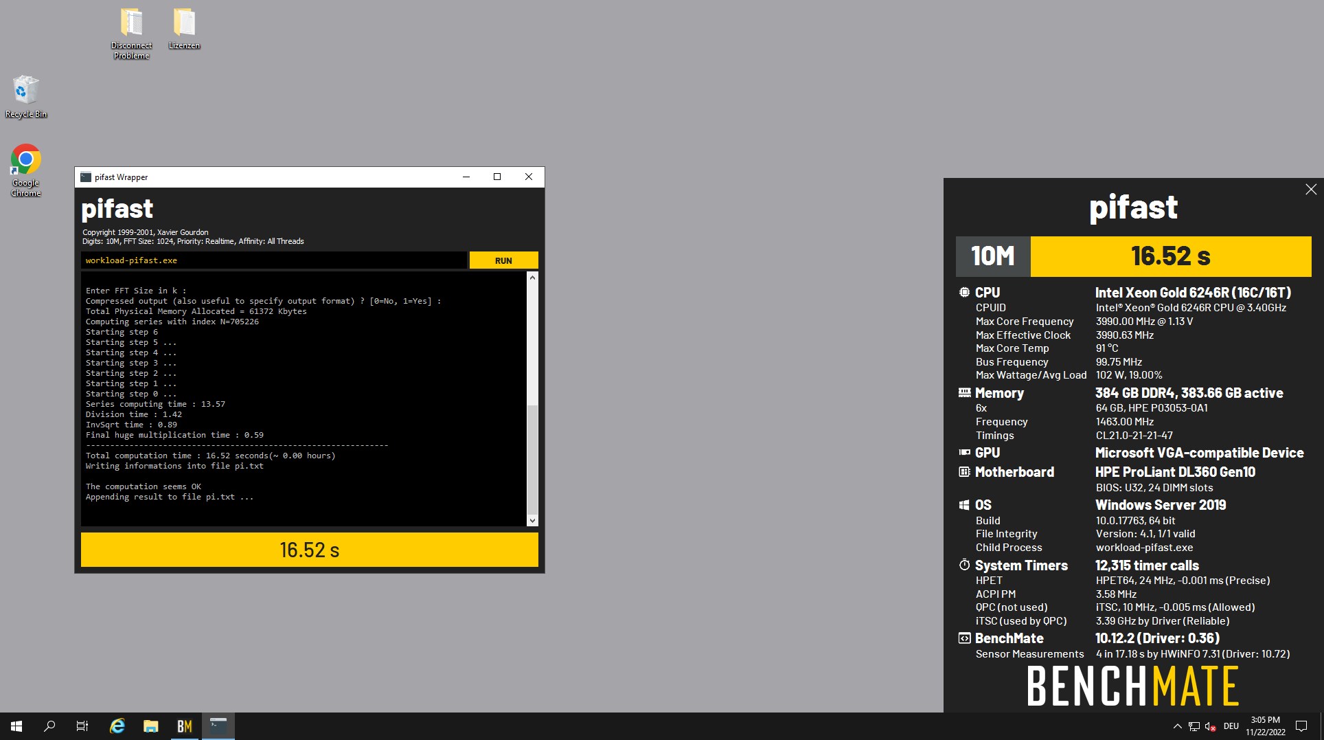1324x740 pixels.
Task: Click the RUN button in pifast Wrapper
Action: [x=503, y=260]
